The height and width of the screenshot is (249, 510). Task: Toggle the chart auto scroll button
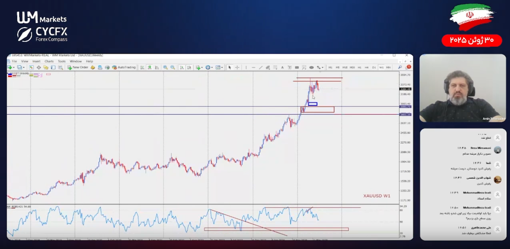[182, 67]
